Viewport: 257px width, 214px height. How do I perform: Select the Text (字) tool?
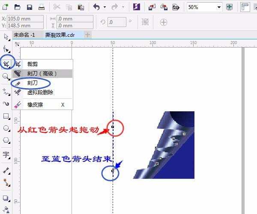click(x=6, y=155)
